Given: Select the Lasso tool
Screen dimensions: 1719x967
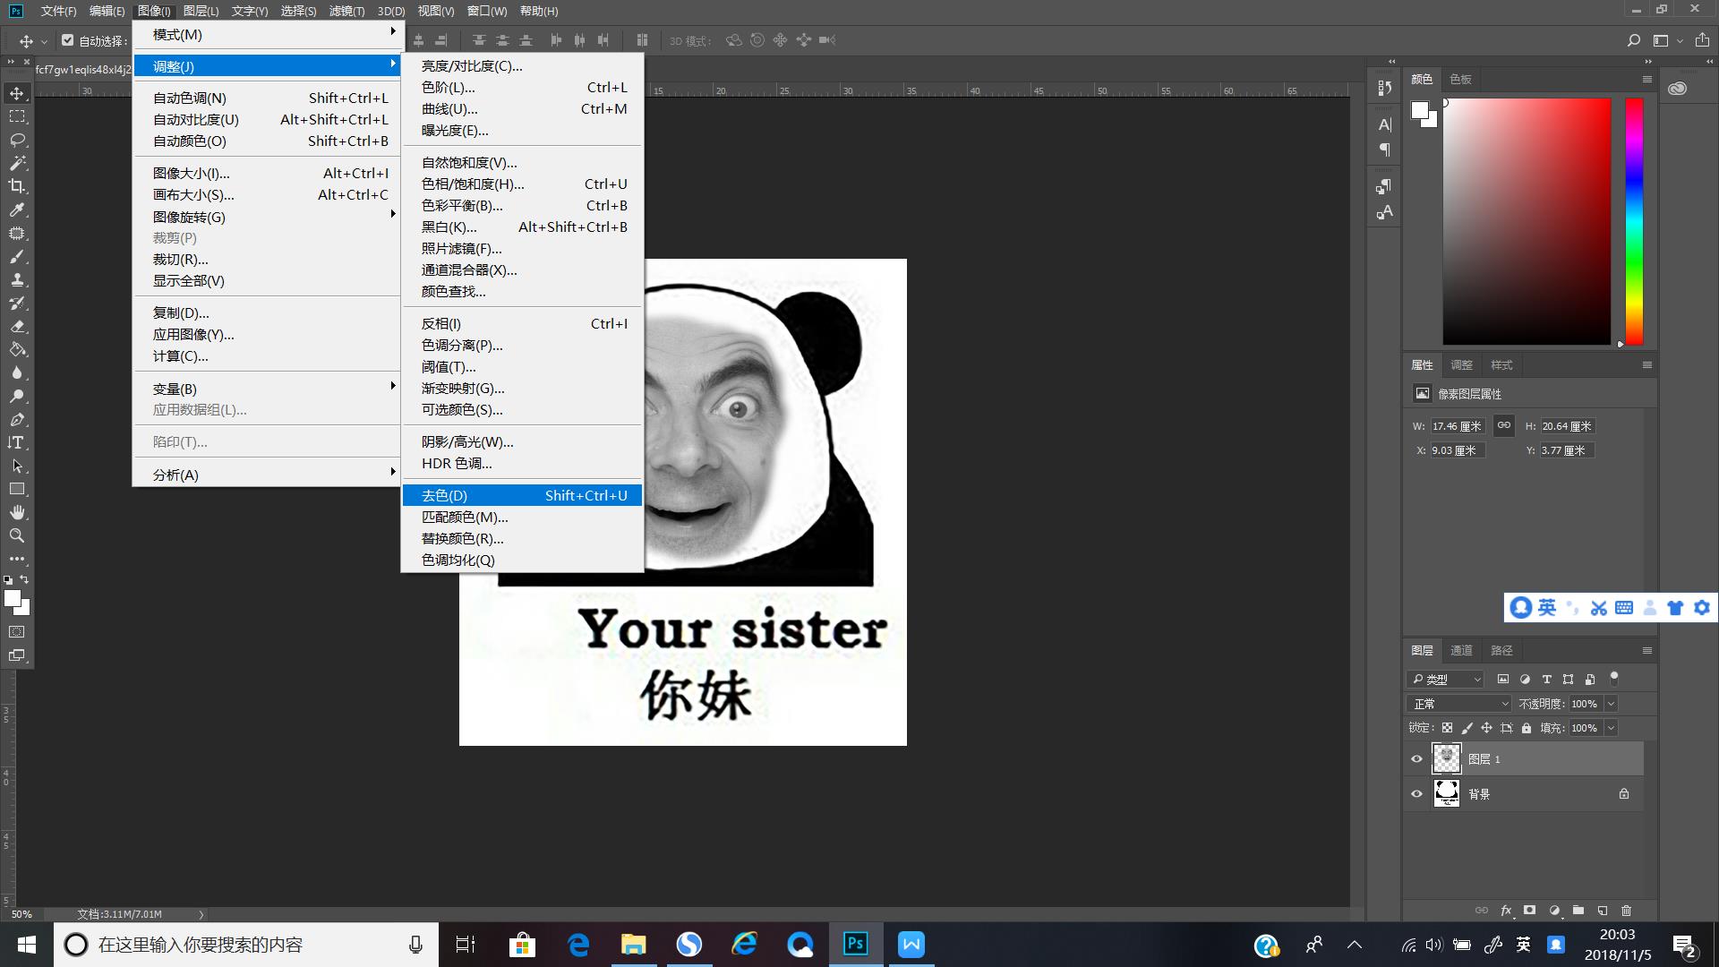Looking at the screenshot, I should click(x=17, y=140).
